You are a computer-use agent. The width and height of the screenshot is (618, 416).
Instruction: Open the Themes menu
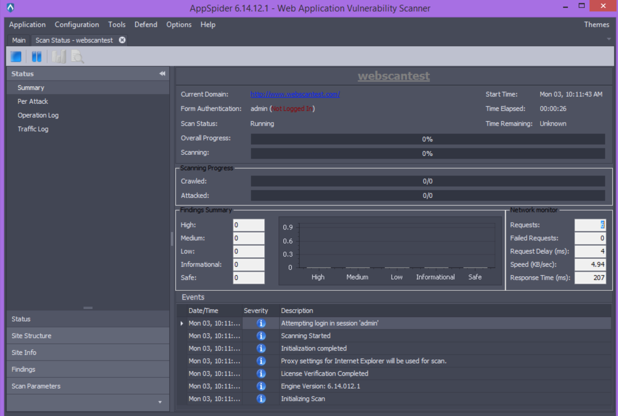pyautogui.click(x=596, y=25)
